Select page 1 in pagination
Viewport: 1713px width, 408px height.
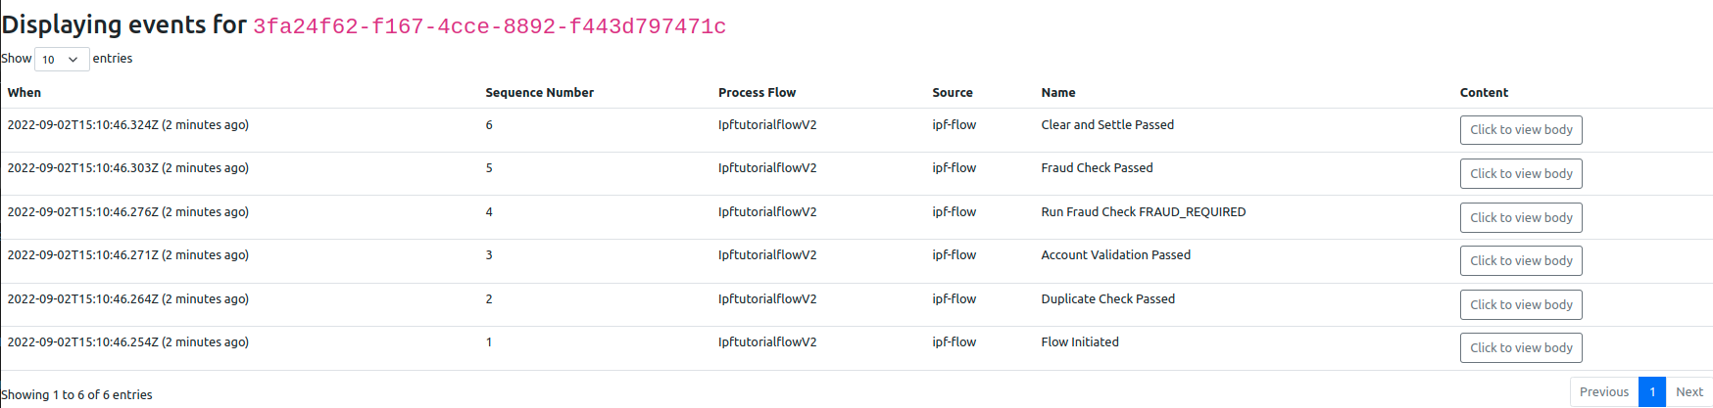1651,392
